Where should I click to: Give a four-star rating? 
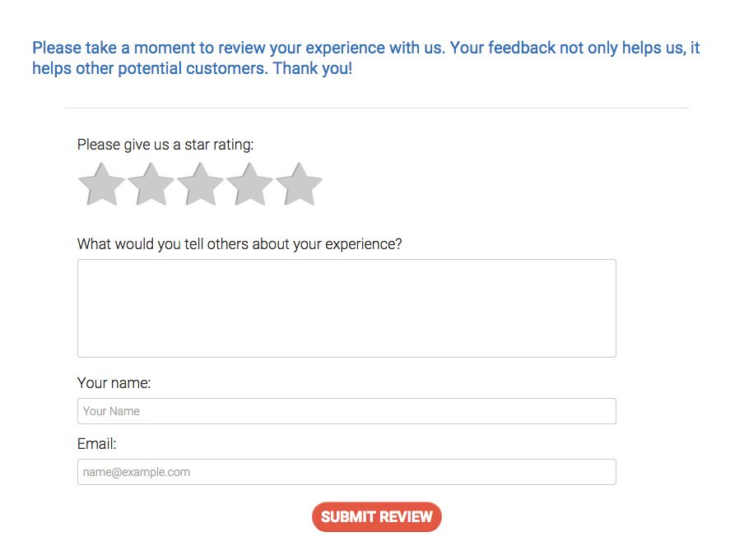click(249, 184)
